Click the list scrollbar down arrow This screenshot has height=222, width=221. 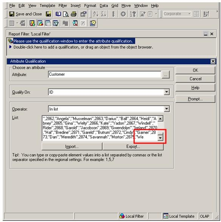click(x=160, y=138)
